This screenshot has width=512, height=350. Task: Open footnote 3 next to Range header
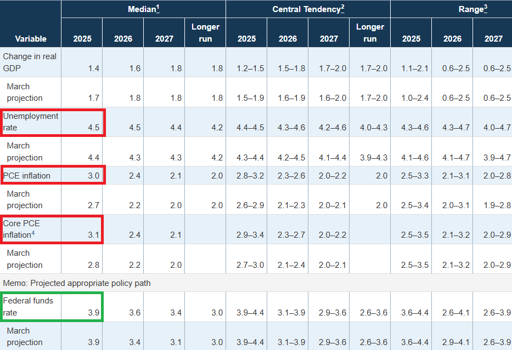click(485, 8)
